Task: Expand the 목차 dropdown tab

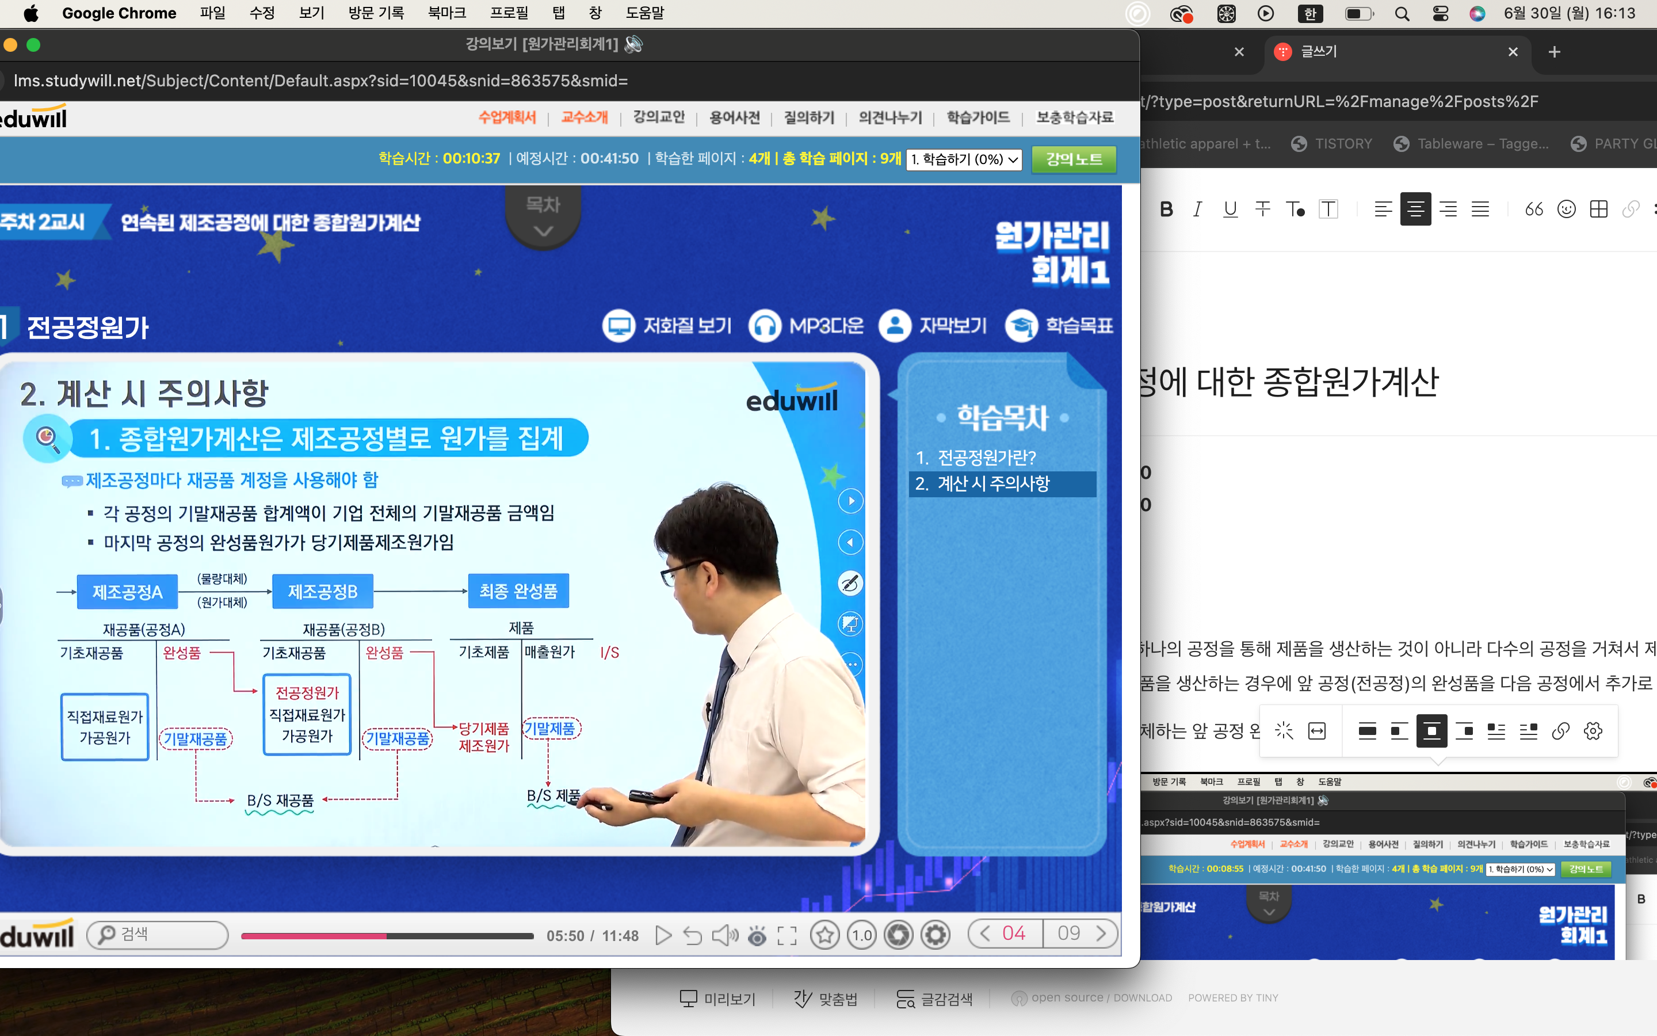Action: point(543,217)
